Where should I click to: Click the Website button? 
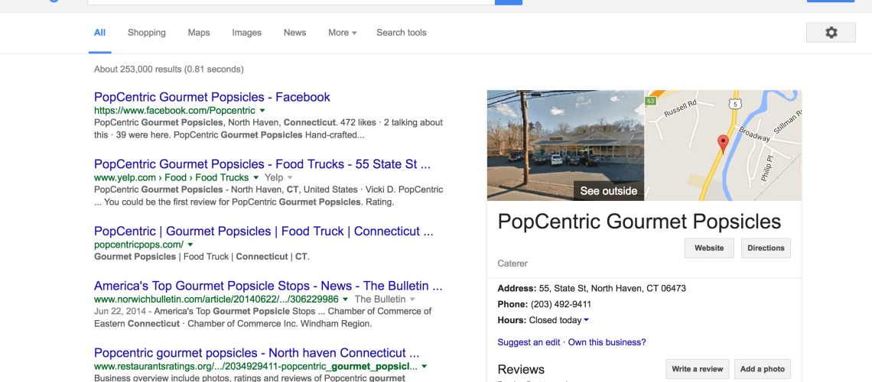point(709,248)
